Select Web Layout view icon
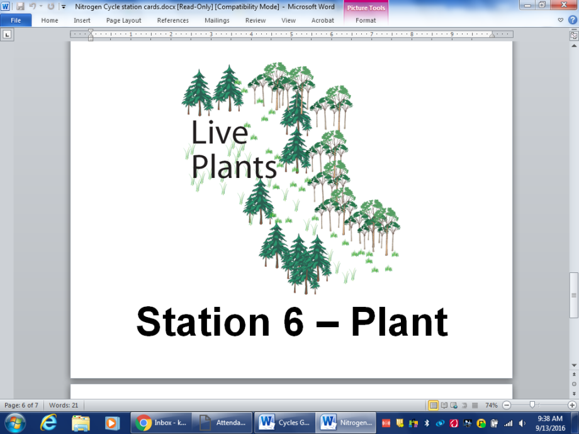 455,406
